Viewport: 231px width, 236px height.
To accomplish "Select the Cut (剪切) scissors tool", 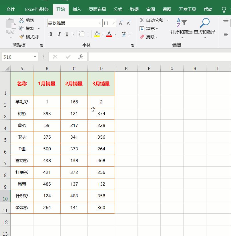I will (21, 20).
